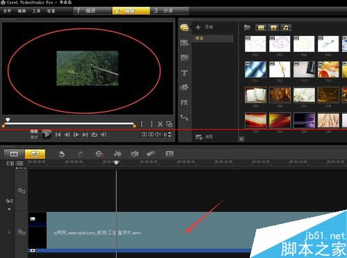The height and width of the screenshot is (258, 347).
Task: Click the Undo arrow in timeline toolbar
Action: click(62, 154)
